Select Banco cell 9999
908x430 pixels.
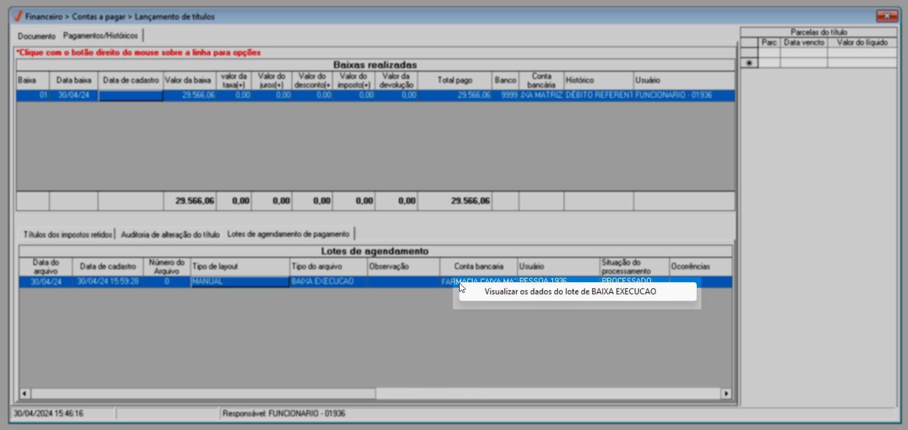pos(506,95)
